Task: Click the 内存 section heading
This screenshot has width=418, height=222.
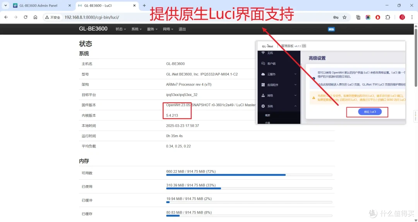Action: coord(84,161)
